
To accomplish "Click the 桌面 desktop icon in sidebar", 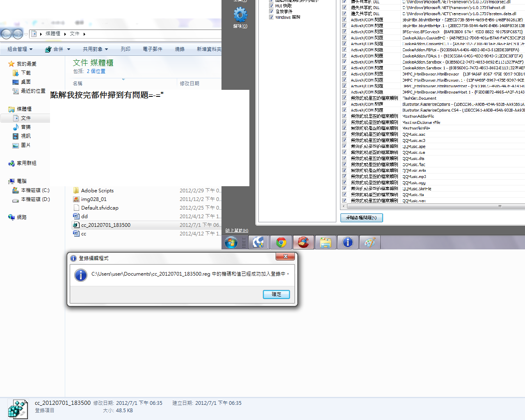I will [x=16, y=82].
